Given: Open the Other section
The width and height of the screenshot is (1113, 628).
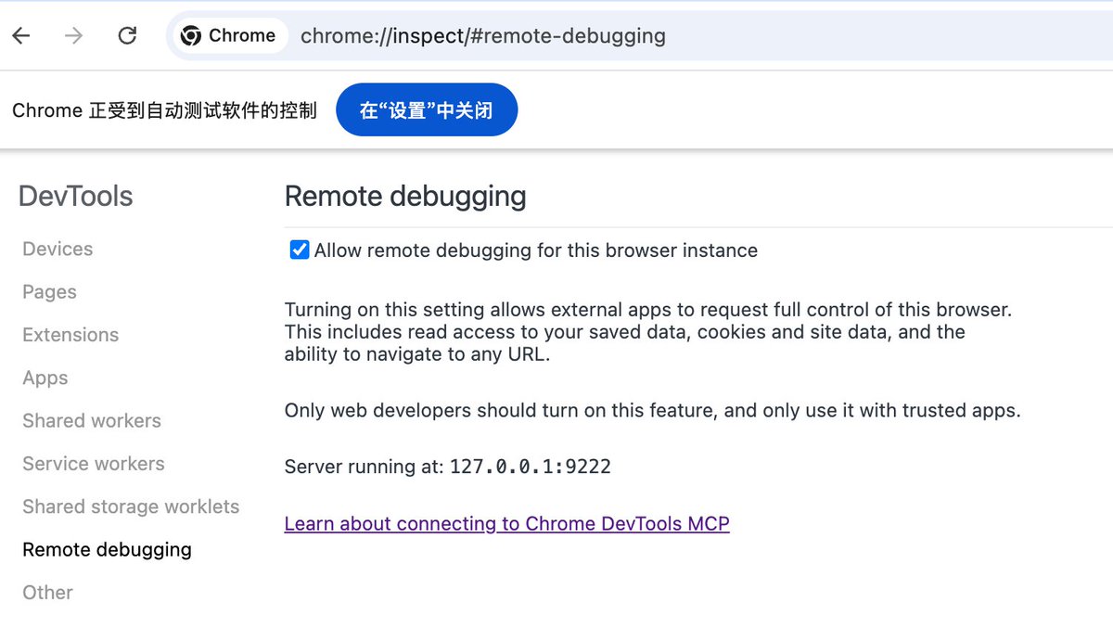Looking at the screenshot, I should (x=47, y=592).
